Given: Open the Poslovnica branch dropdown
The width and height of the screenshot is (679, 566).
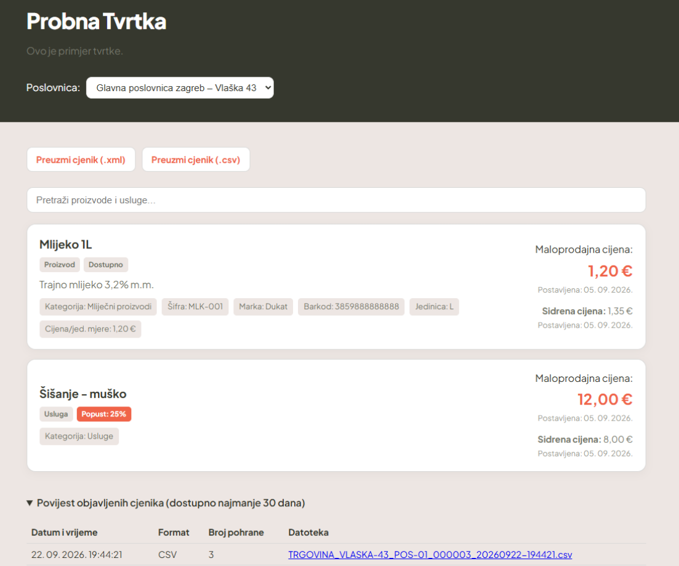Looking at the screenshot, I should [x=180, y=88].
